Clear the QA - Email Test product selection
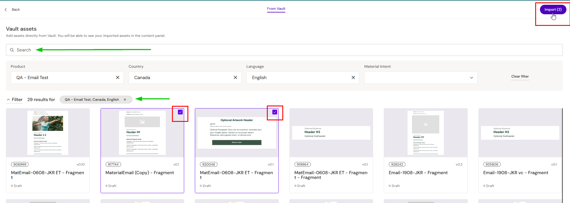The height and width of the screenshot is (203, 570). (118, 78)
